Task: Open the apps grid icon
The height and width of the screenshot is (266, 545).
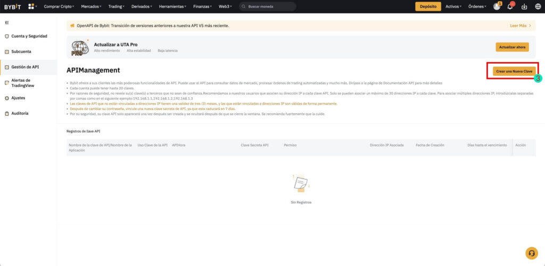Action: click(x=31, y=6)
